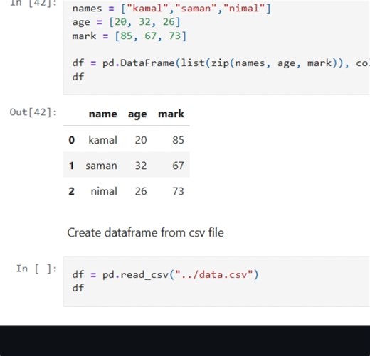This screenshot has width=370, height=356.
Task: Click the 'age = [20, 32, 26]' line
Action: [x=126, y=22]
